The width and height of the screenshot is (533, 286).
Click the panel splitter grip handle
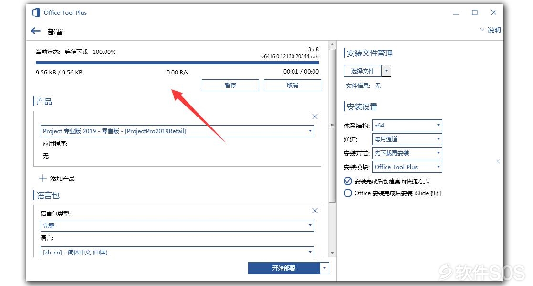pyautogui.click(x=332, y=126)
